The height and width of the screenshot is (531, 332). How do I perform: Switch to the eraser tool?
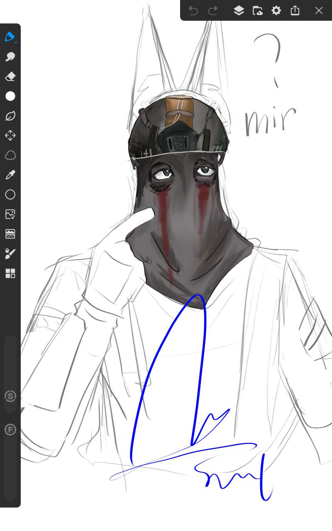(x=10, y=76)
